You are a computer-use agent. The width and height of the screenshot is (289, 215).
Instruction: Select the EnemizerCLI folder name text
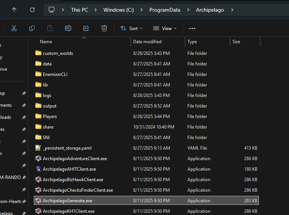(55, 74)
